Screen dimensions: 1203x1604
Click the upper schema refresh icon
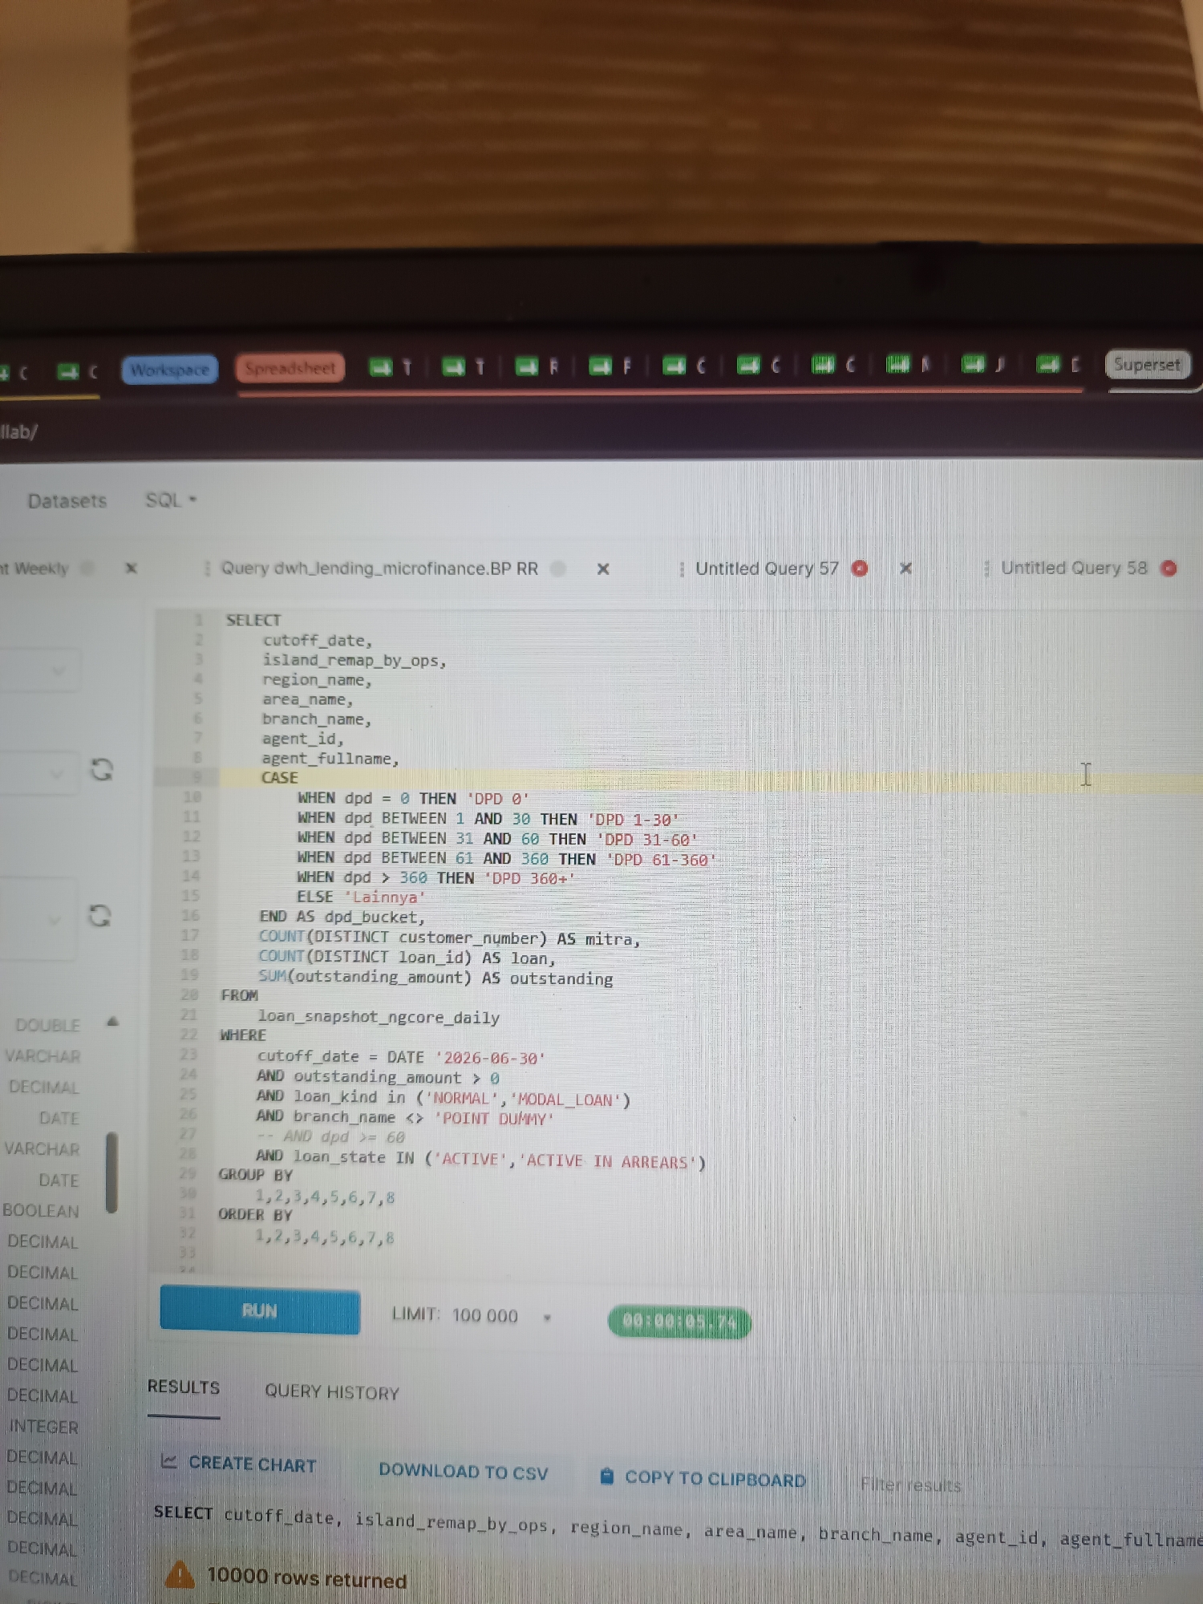coord(102,770)
